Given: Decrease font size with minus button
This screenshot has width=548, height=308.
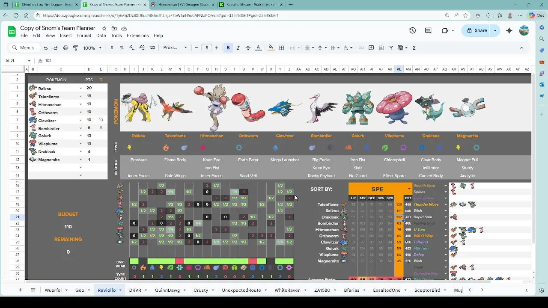Looking at the screenshot, I should [197, 48].
